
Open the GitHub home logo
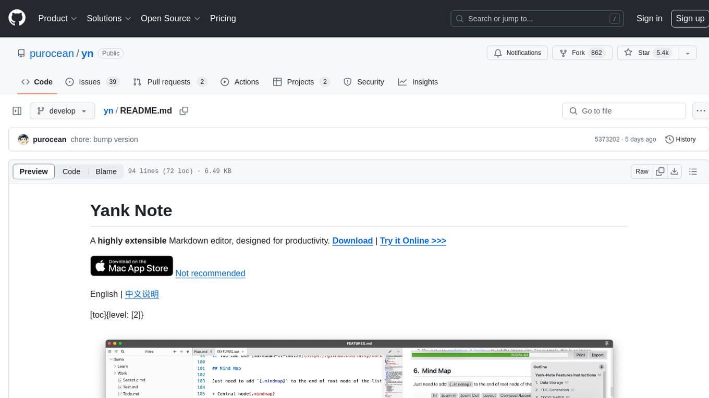[x=17, y=18]
